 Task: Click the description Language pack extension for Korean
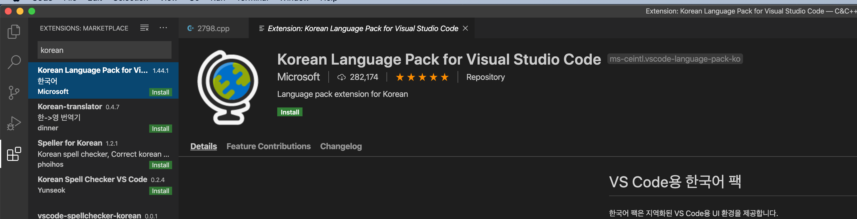[x=342, y=94]
